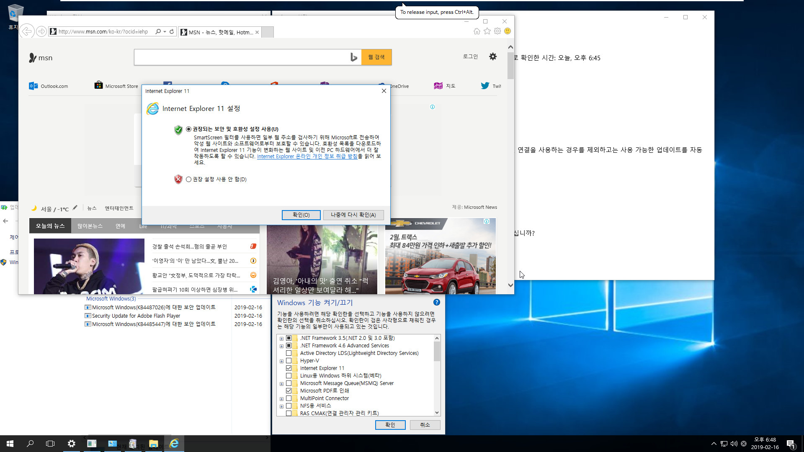This screenshot has height=452, width=804.
Task: Select 권장되는 보안 및 호환성 설정 사용 radio
Action: pos(188,129)
